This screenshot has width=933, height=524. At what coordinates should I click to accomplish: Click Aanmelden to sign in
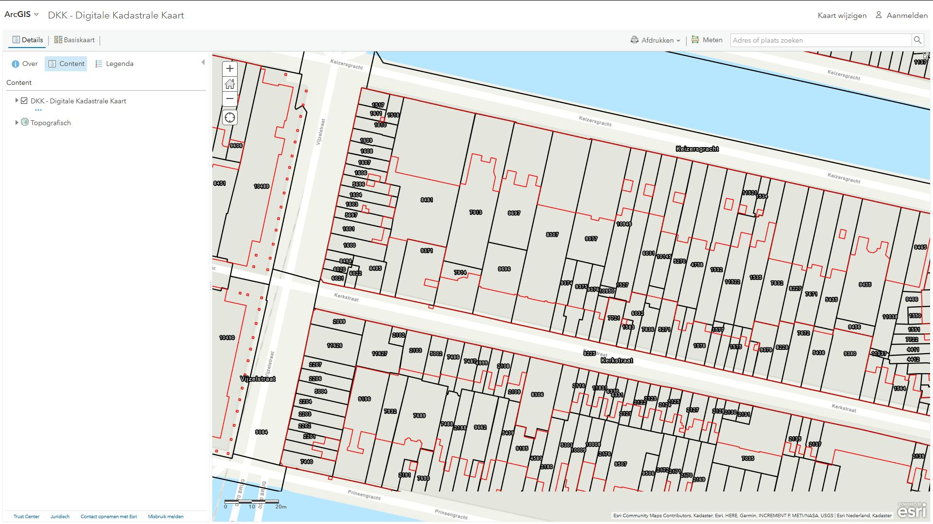tap(902, 16)
